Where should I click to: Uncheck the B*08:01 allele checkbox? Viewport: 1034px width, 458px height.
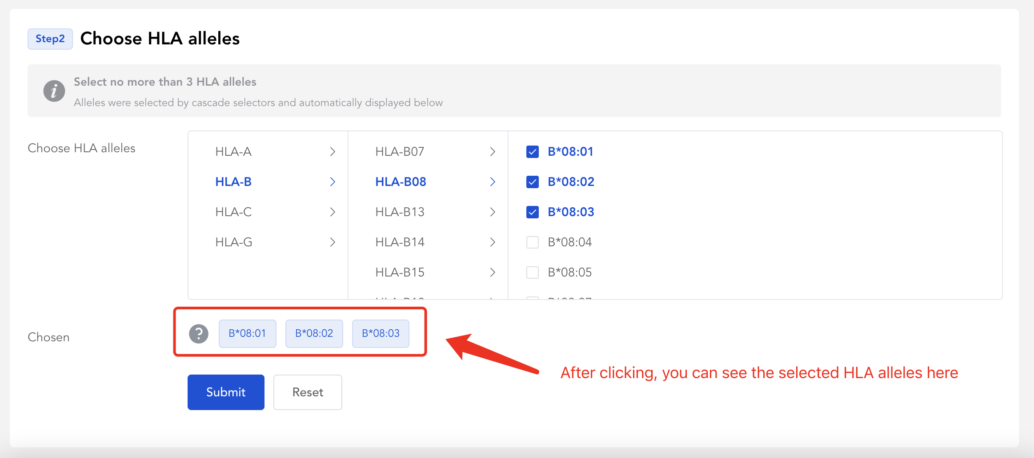[533, 152]
